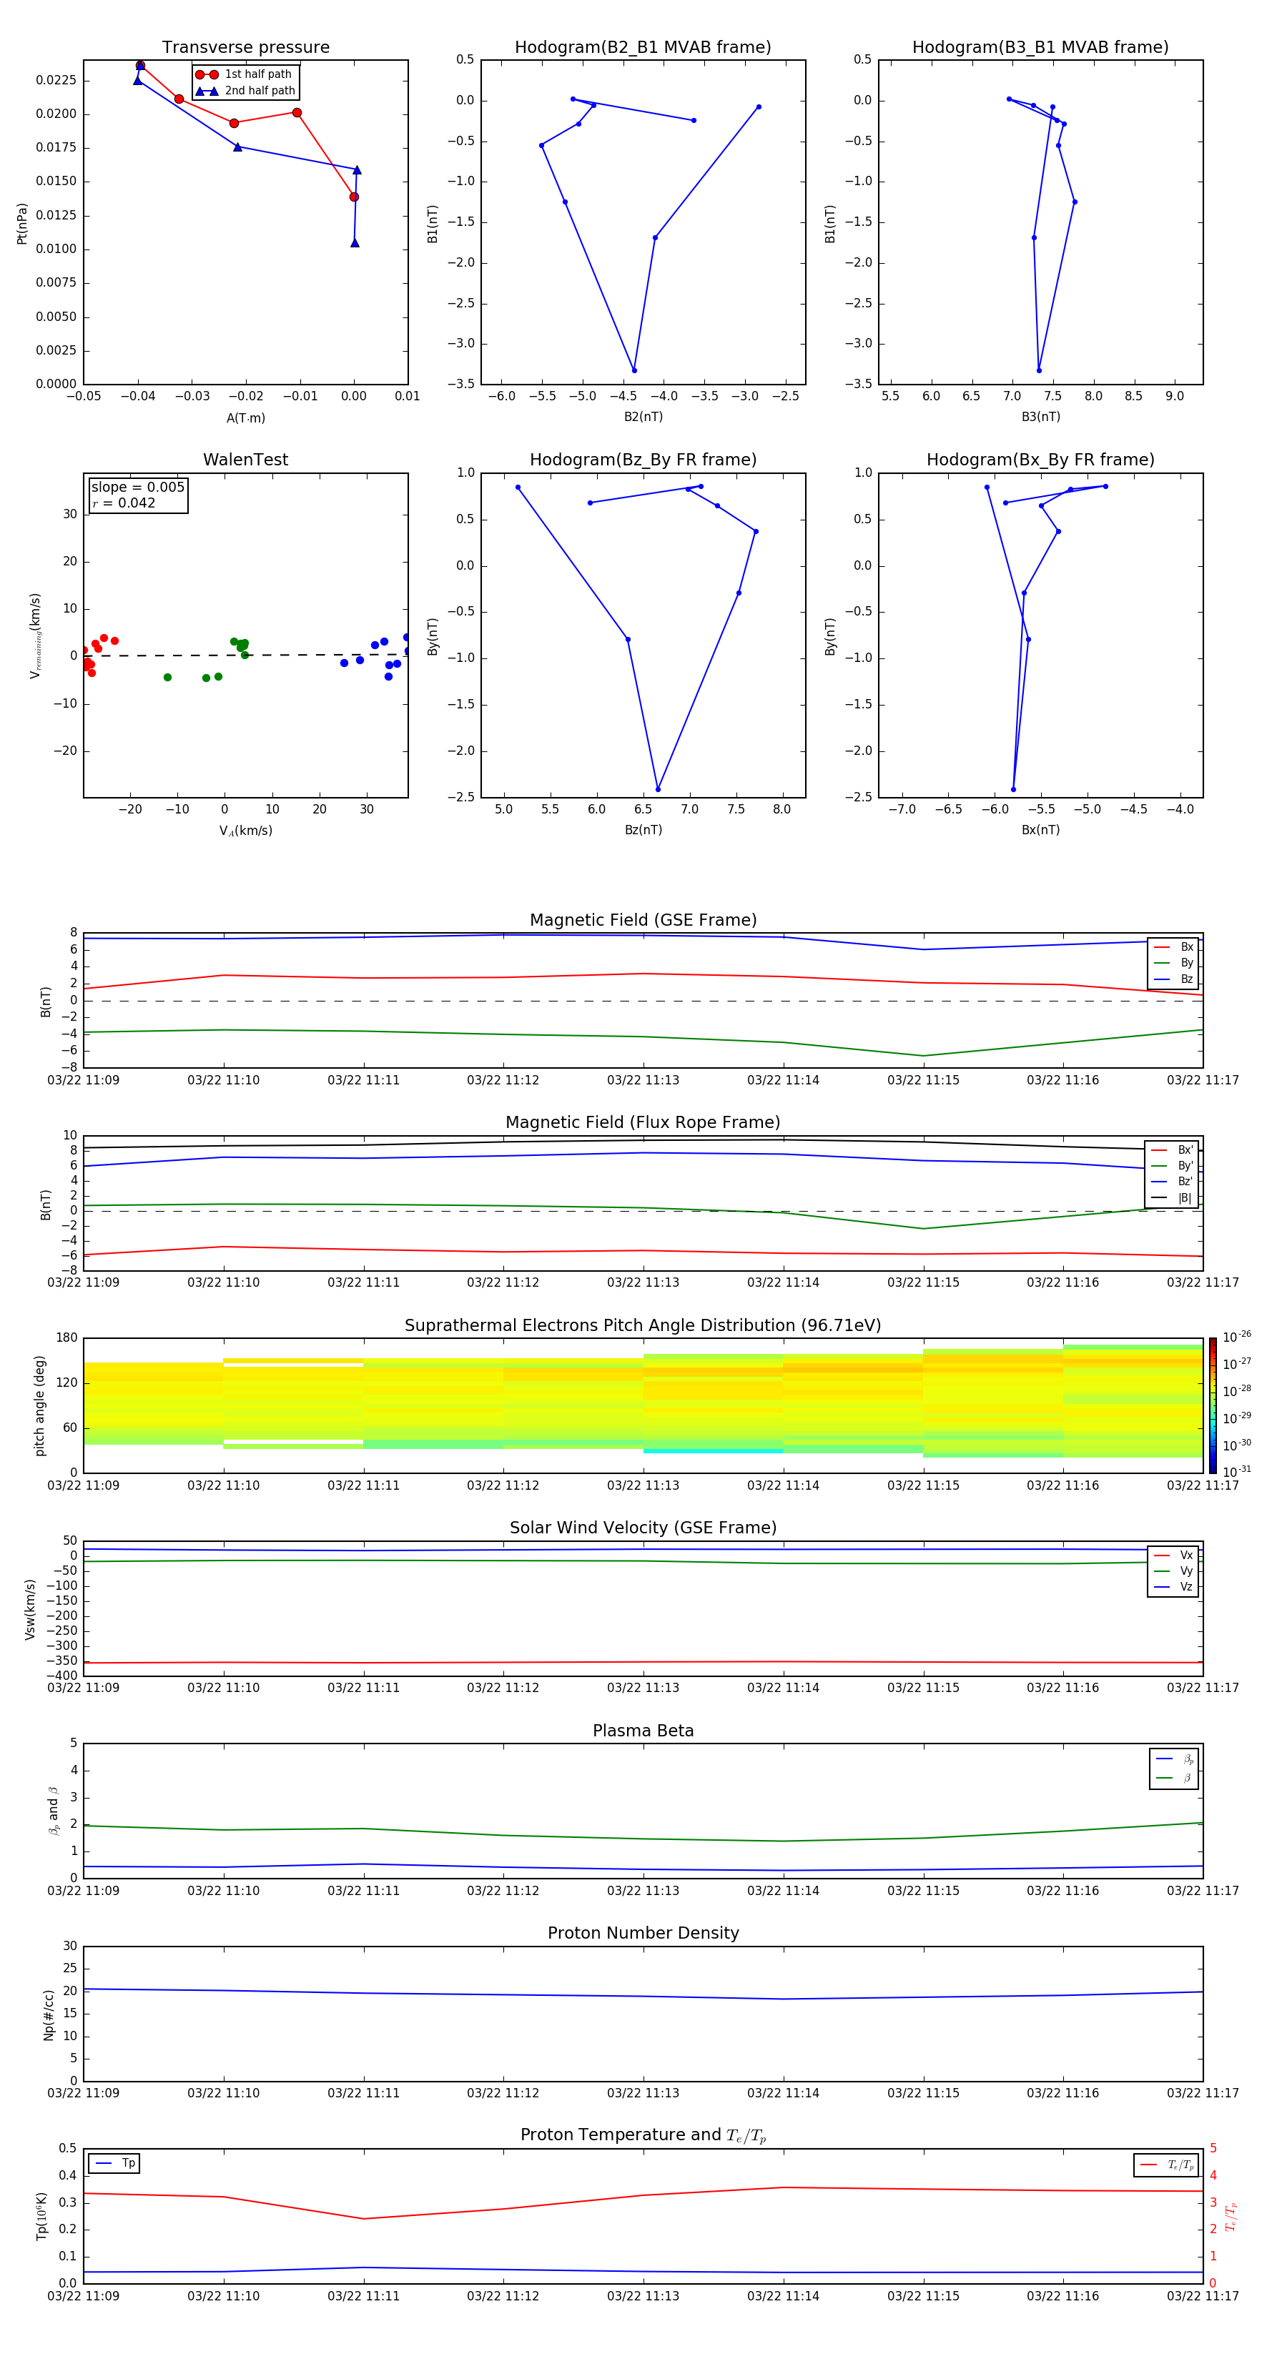
Task: Click the 'Hodogram(Bx_By FR frame)' title
Action: point(1040,460)
